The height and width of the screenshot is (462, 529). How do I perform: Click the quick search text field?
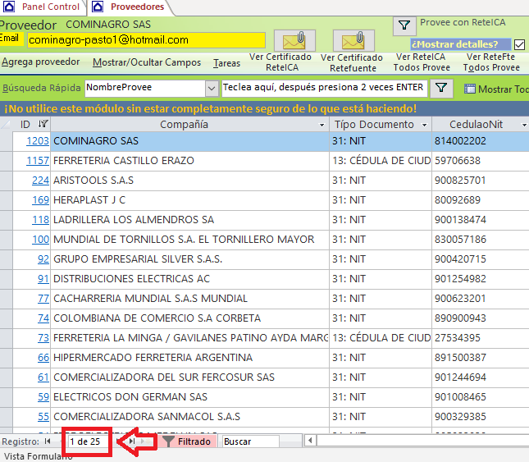pyautogui.click(x=323, y=88)
